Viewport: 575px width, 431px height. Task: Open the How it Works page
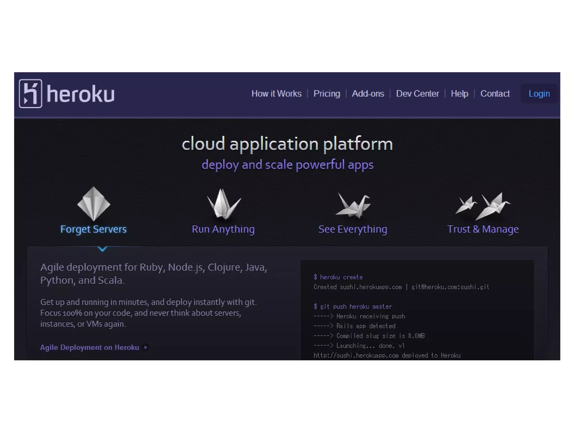click(x=276, y=94)
